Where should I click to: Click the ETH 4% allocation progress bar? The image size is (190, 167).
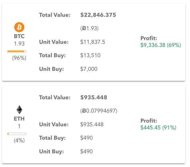17,134
